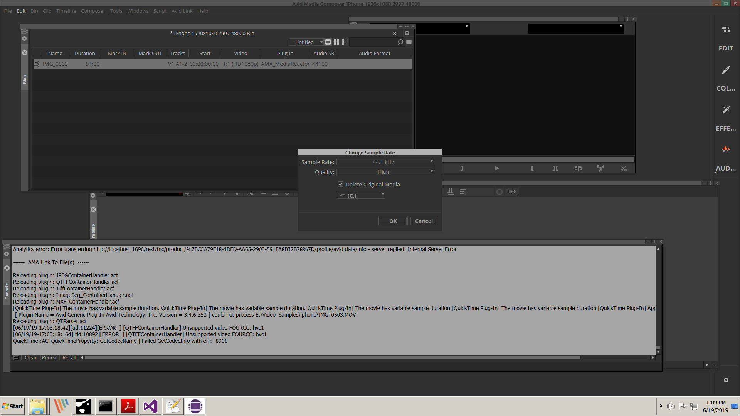
Task: Open Visual Studio from the taskbar
Action: (150, 406)
